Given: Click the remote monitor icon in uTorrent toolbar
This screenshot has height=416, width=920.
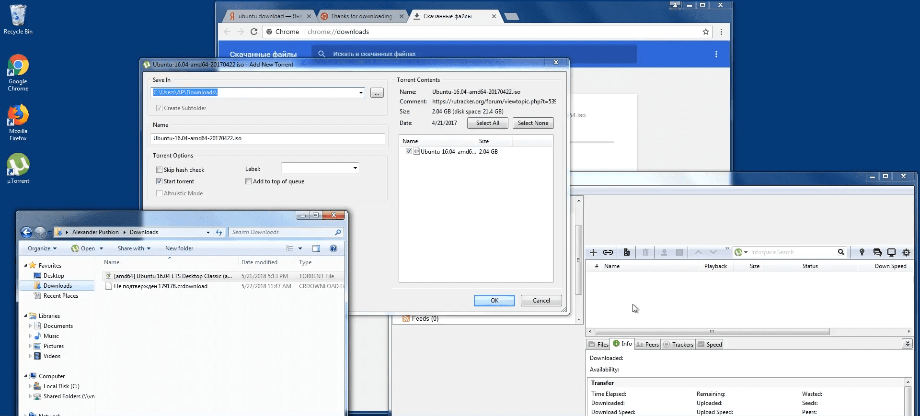Looking at the screenshot, I should (x=891, y=252).
